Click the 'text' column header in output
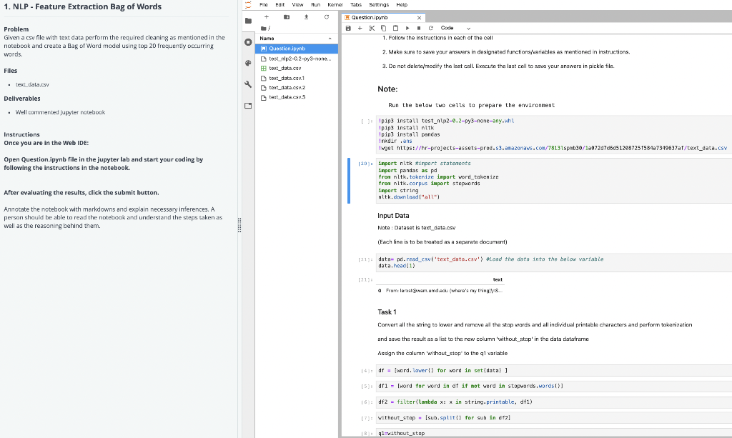This screenshot has height=438, width=732. click(x=498, y=280)
